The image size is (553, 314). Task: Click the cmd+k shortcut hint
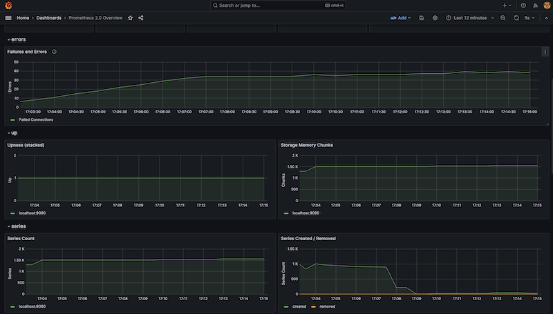335,6
